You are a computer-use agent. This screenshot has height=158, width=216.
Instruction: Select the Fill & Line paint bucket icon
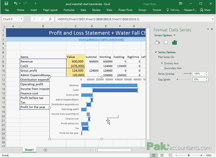(157, 42)
